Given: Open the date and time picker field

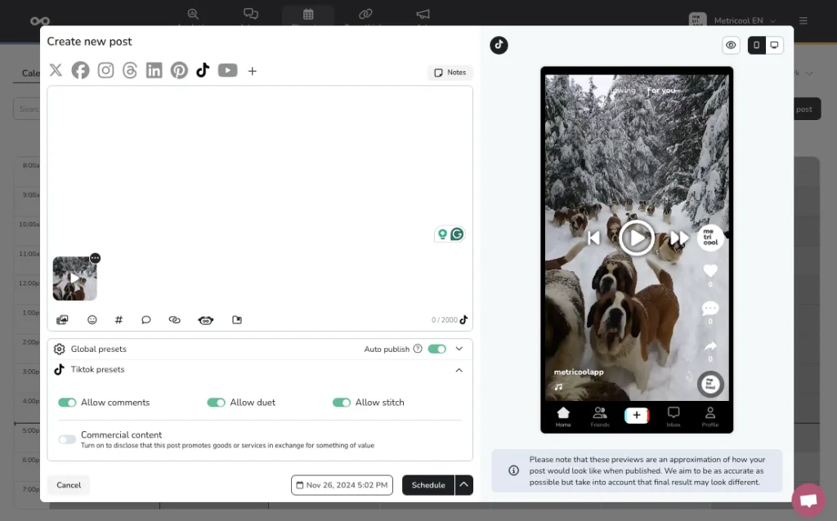Looking at the screenshot, I should click(342, 485).
